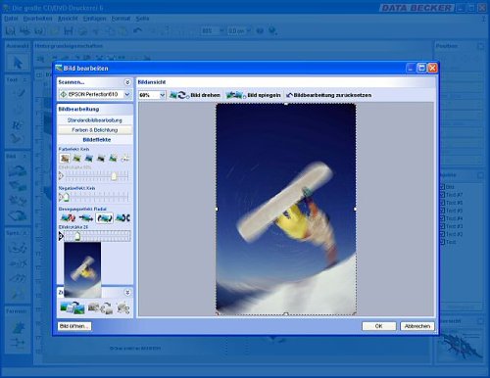This screenshot has width=490, height=378.
Task: Toggle the bottom Text layer checkbox
Action: (442, 242)
